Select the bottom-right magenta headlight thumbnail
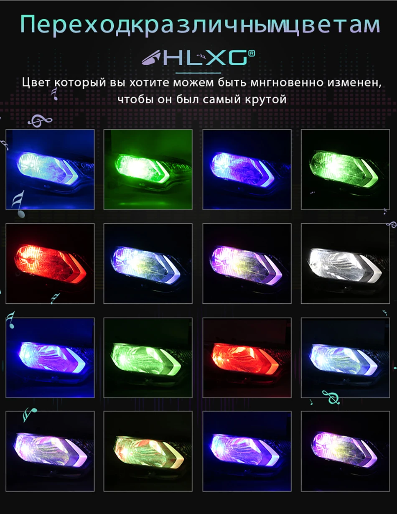 coord(345,451)
